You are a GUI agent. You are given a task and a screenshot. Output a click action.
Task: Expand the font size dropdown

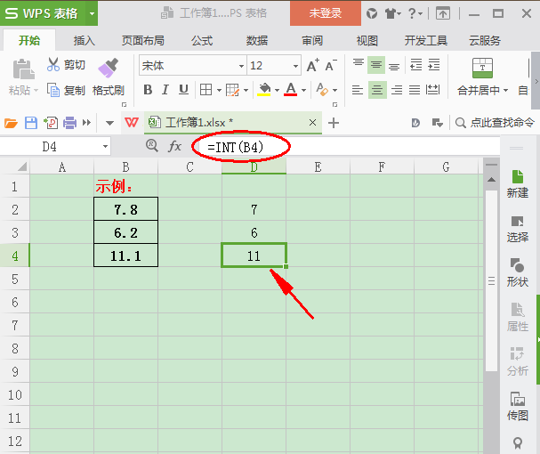pyautogui.click(x=294, y=66)
